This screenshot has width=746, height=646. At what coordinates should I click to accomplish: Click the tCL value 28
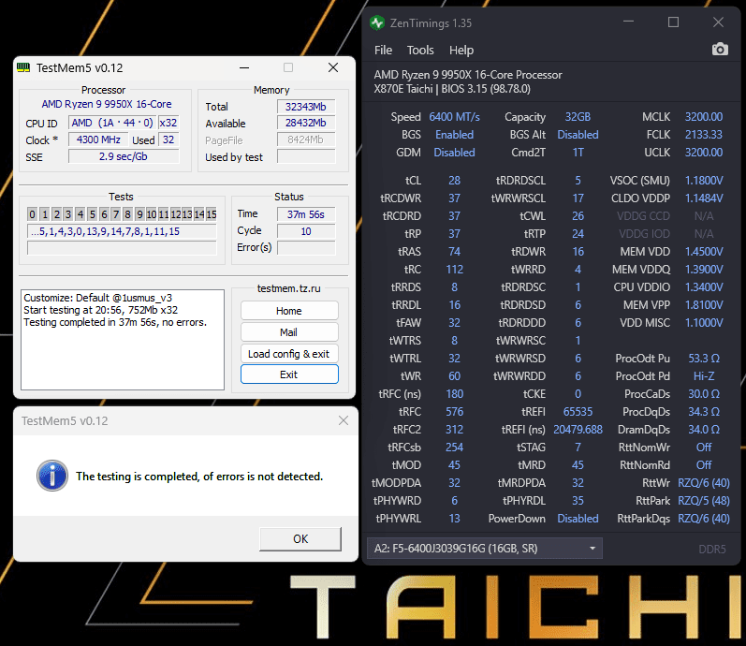pyautogui.click(x=454, y=181)
